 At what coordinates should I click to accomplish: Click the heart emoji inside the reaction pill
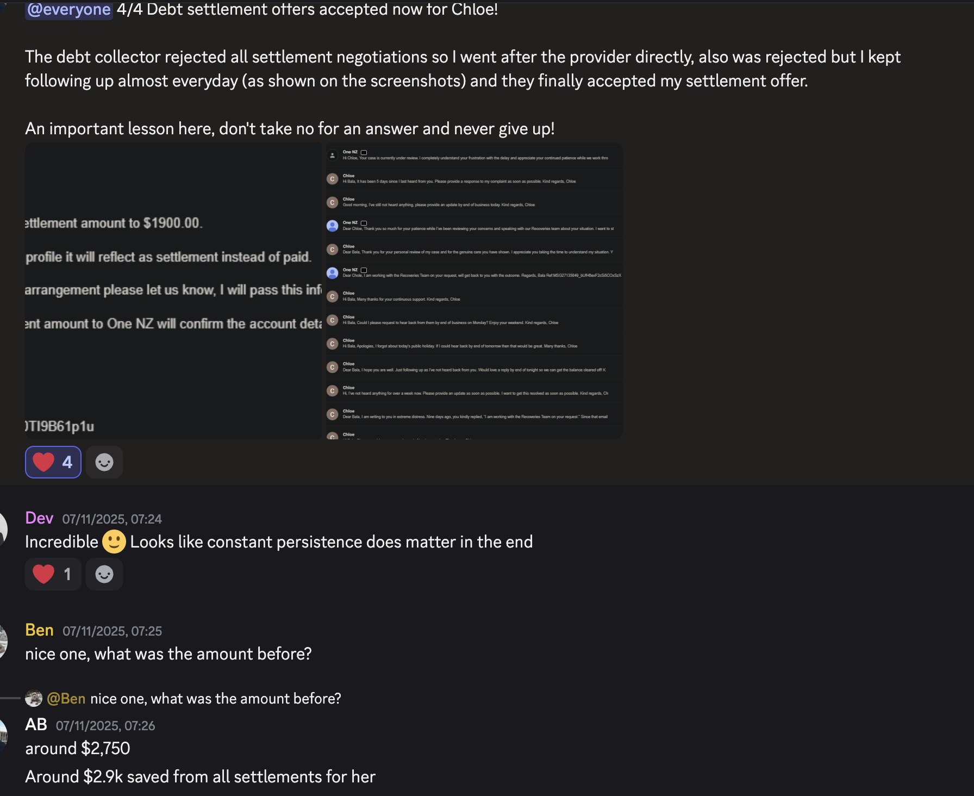tap(43, 462)
